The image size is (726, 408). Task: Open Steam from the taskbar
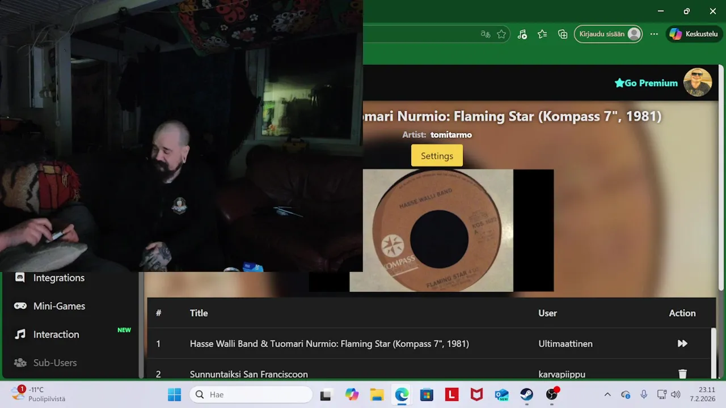pyautogui.click(x=526, y=394)
